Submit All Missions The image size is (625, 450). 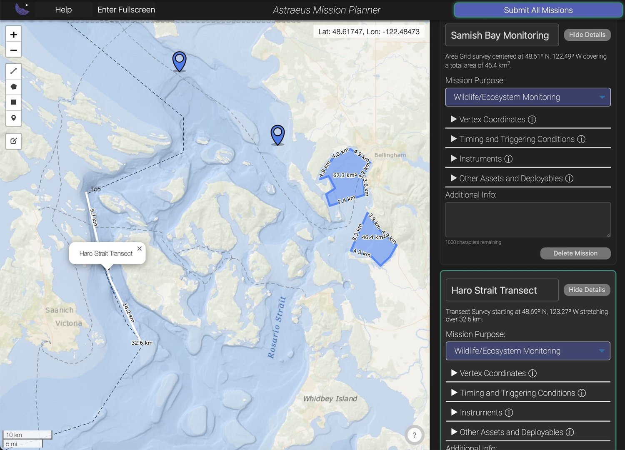[x=538, y=10]
